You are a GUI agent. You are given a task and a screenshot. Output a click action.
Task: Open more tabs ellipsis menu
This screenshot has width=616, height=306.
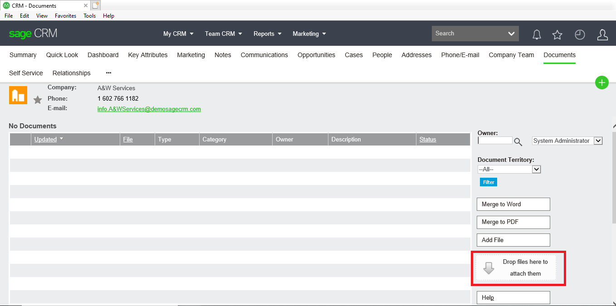click(108, 73)
